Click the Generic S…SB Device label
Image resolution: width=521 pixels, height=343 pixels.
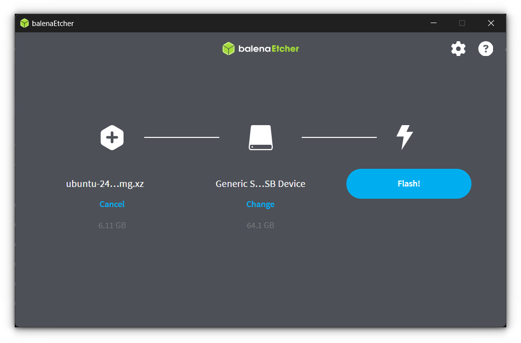(x=260, y=184)
